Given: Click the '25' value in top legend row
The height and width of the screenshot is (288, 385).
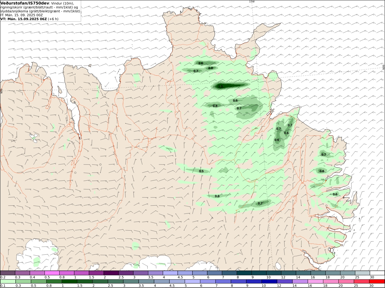Looking at the screenshot, I should [x=356, y=277].
